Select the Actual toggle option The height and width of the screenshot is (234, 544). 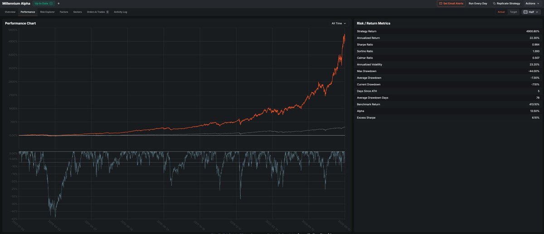point(501,12)
